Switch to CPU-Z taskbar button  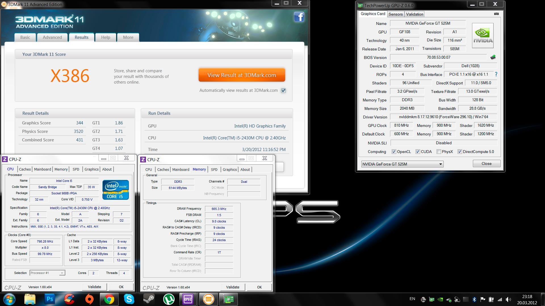click(188, 299)
